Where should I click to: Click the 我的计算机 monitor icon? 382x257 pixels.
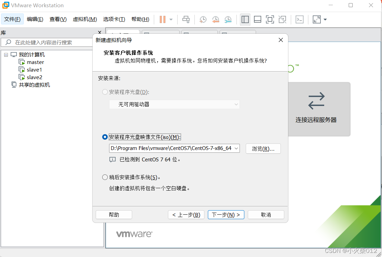14,55
